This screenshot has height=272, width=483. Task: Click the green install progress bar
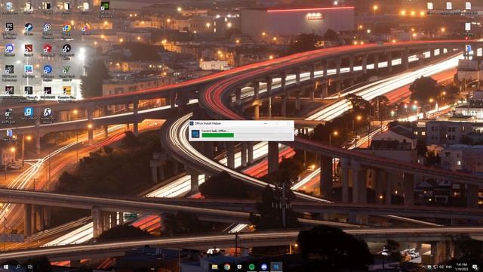click(217, 135)
